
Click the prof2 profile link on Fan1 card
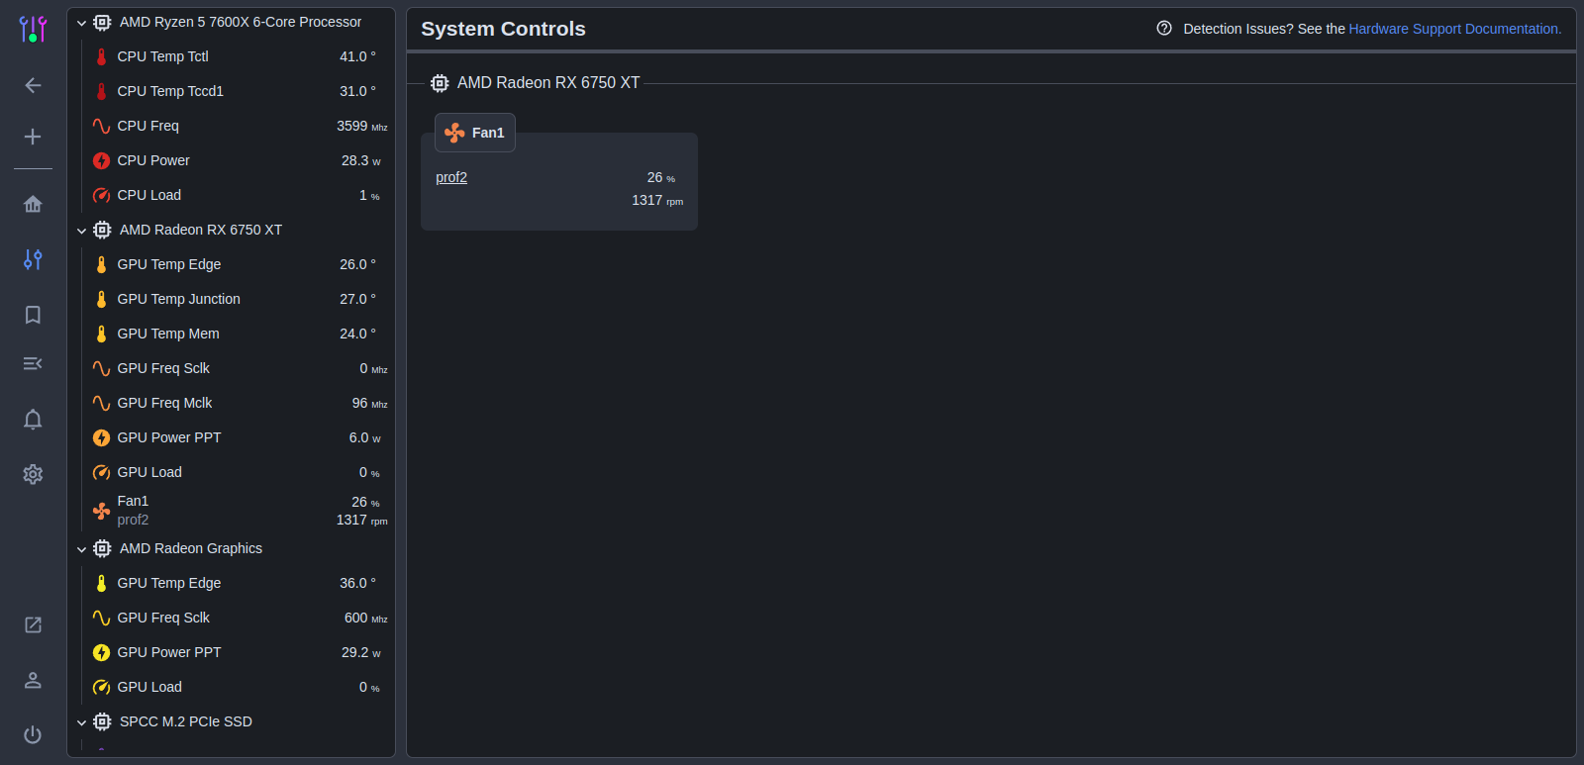tap(451, 177)
